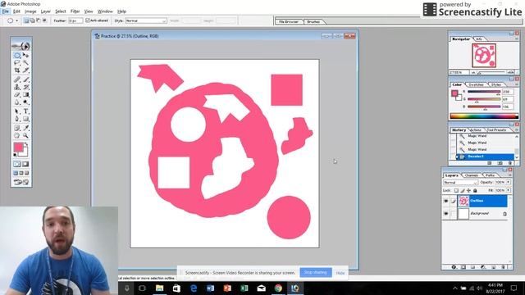525x295 pixels.
Task: Click the Navigator zoom slider
Action: click(492, 72)
